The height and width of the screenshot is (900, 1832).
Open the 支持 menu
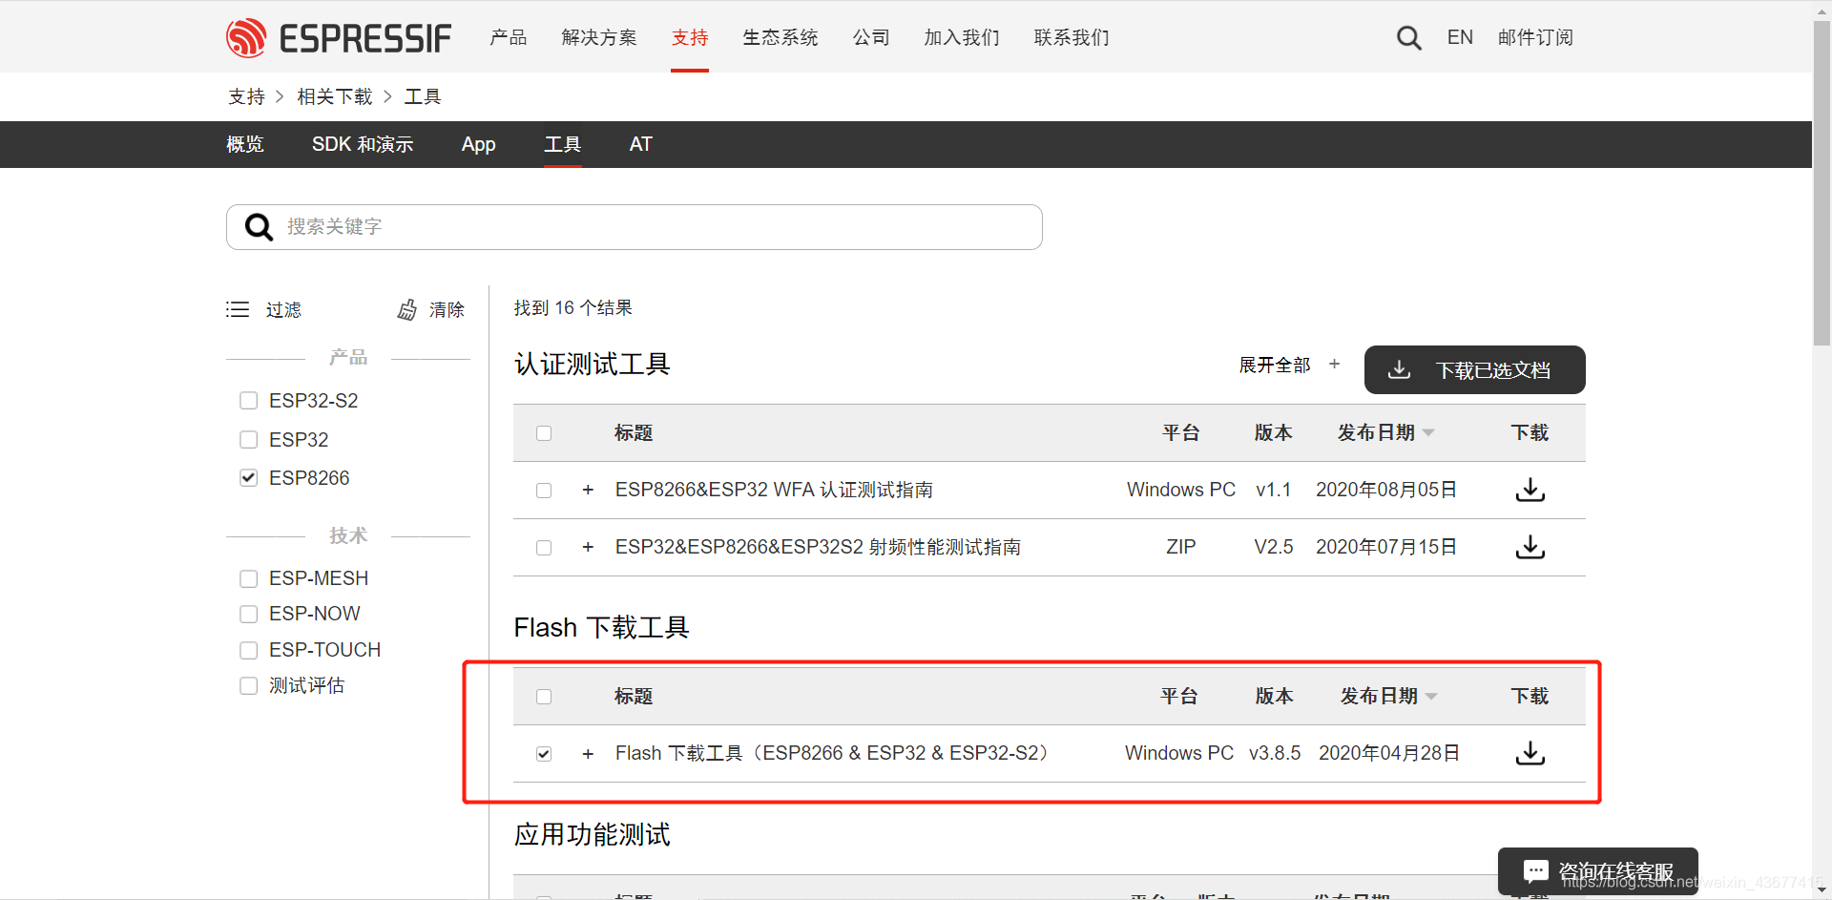(x=690, y=38)
